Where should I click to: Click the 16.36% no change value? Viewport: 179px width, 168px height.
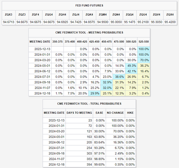pyautogui.click(x=115, y=142)
